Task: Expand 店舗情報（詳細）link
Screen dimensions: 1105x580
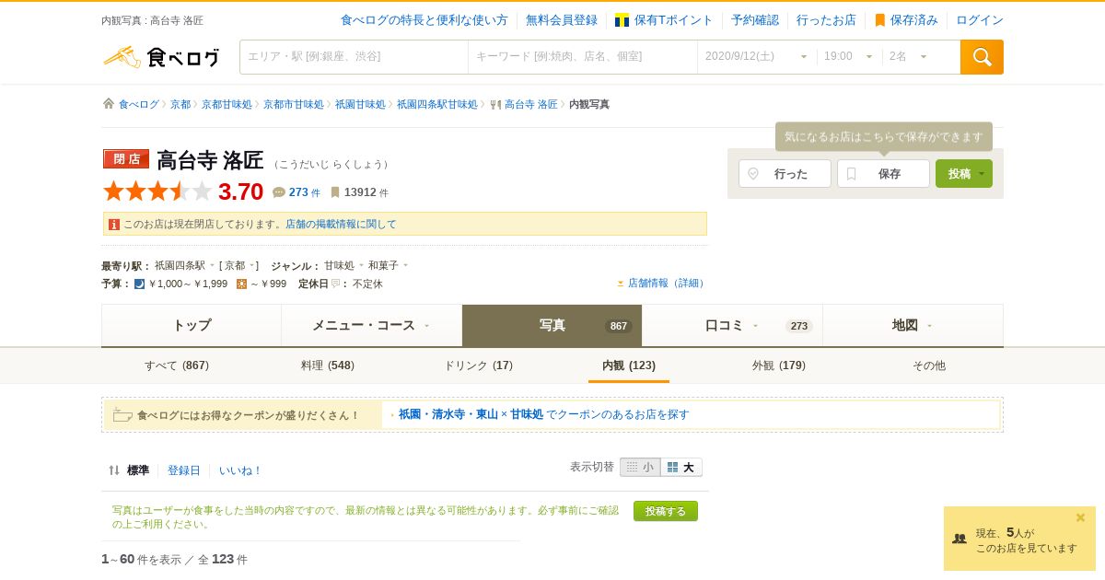Action: [x=661, y=284]
